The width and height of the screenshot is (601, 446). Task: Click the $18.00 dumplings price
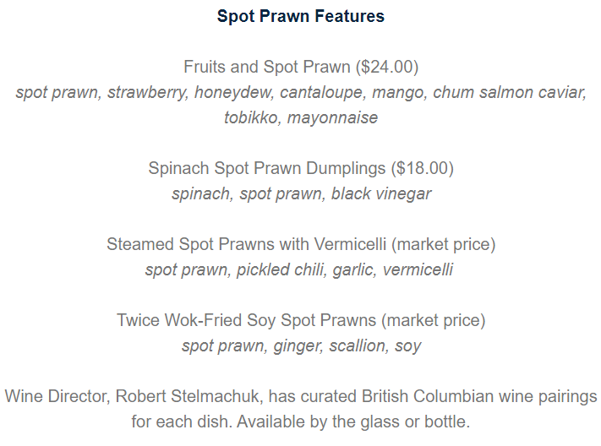(x=423, y=168)
